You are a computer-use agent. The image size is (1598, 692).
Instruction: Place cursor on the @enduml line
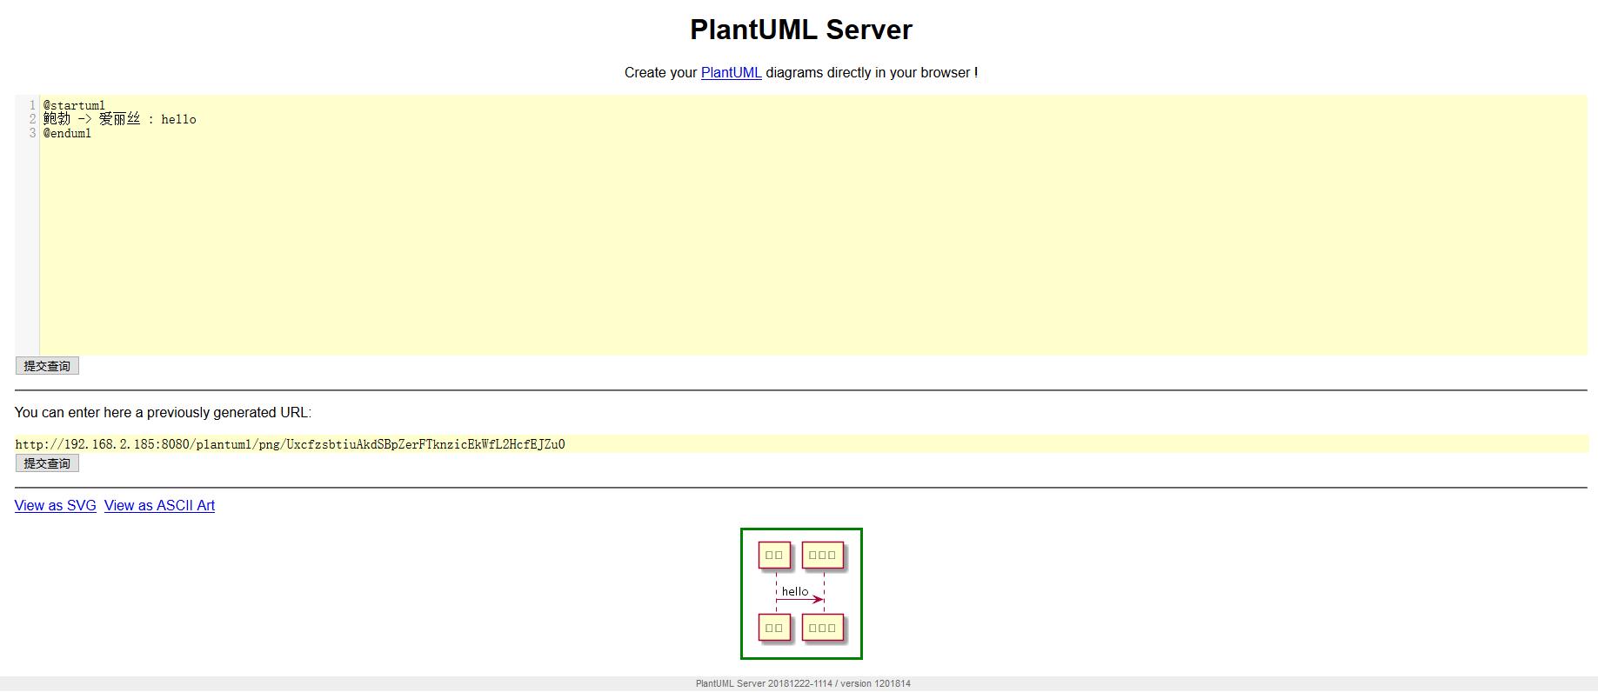(x=68, y=133)
